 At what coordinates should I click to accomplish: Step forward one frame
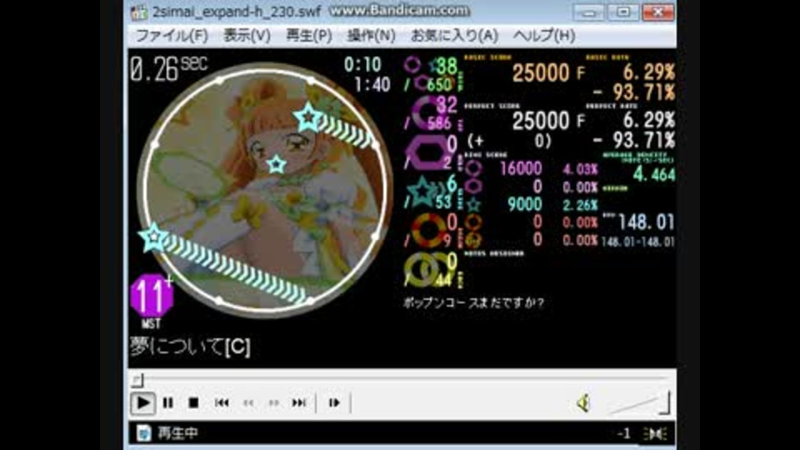pyautogui.click(x=334, y=403)
